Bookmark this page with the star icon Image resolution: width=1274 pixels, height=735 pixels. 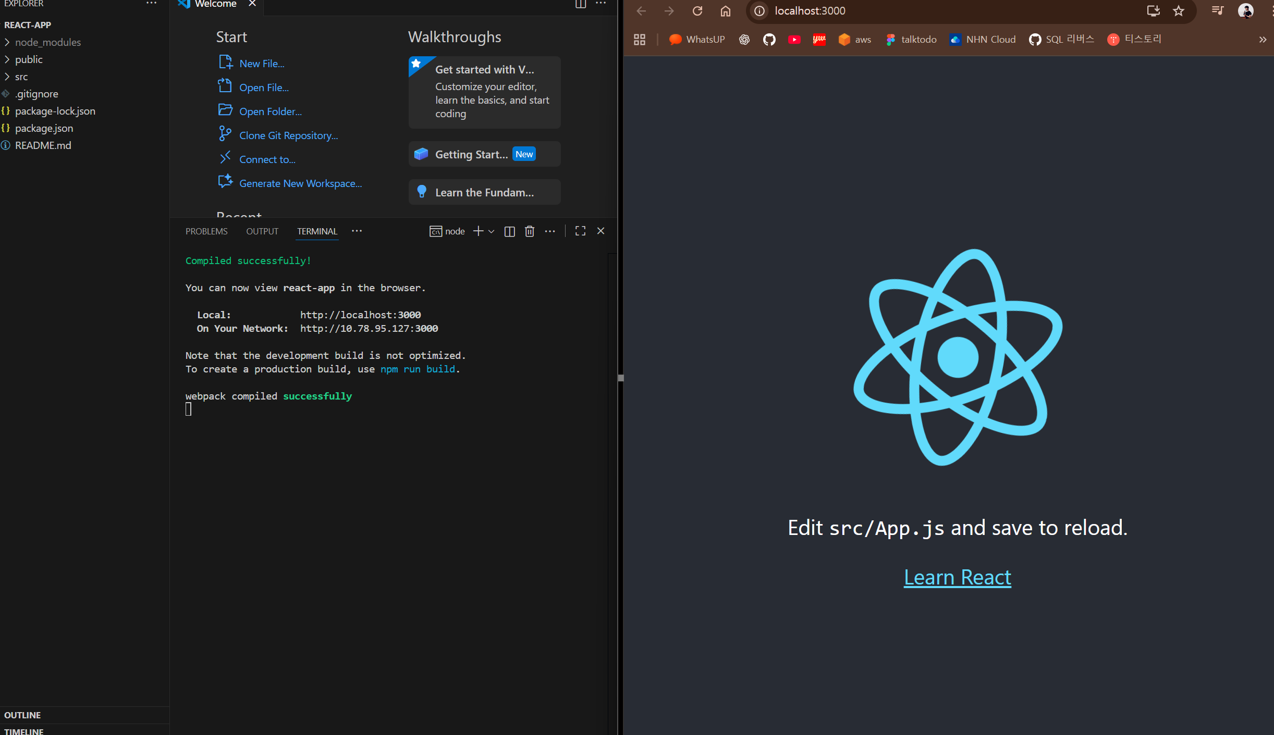pyautogui.click(x=1179, y=11)
